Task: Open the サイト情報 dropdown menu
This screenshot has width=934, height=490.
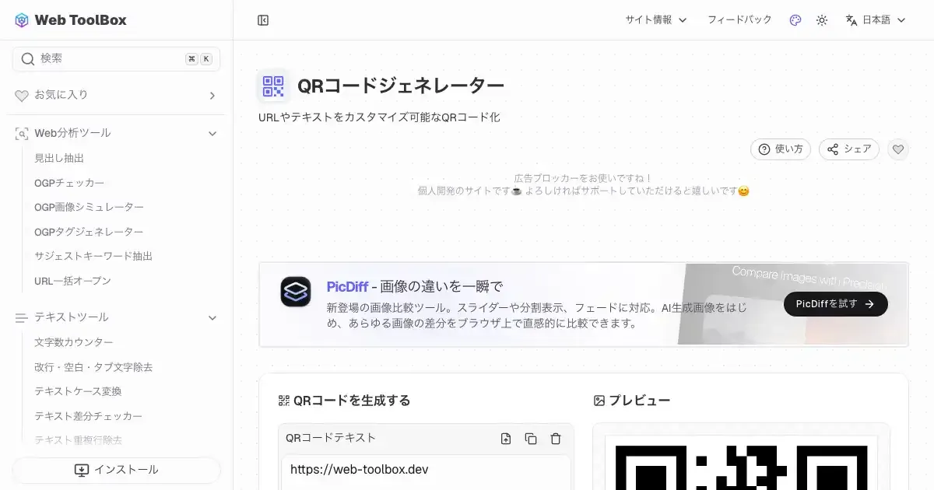Action: click(655, 20)
